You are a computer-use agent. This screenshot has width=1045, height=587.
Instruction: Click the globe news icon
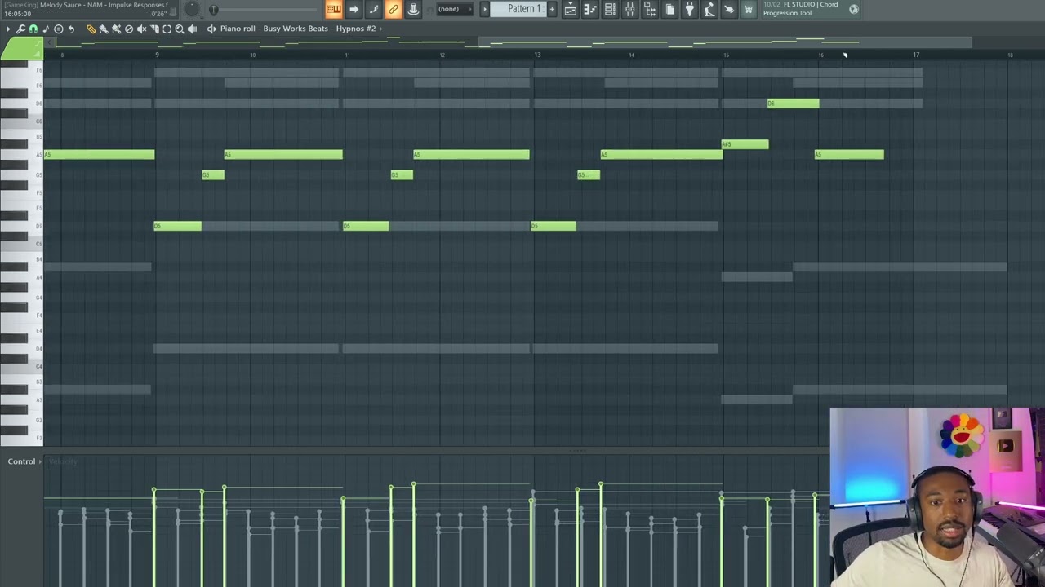coord(854,9)
